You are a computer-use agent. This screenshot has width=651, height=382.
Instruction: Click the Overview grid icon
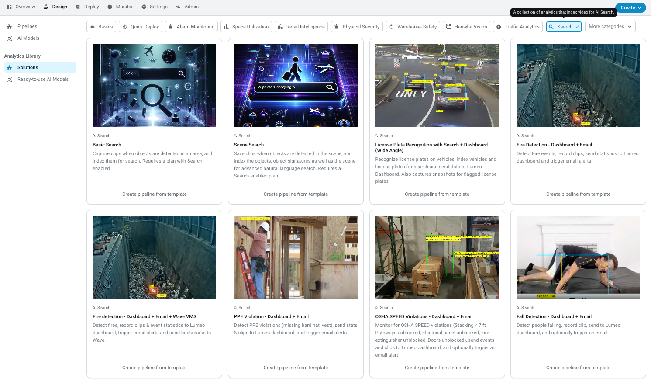10,7
